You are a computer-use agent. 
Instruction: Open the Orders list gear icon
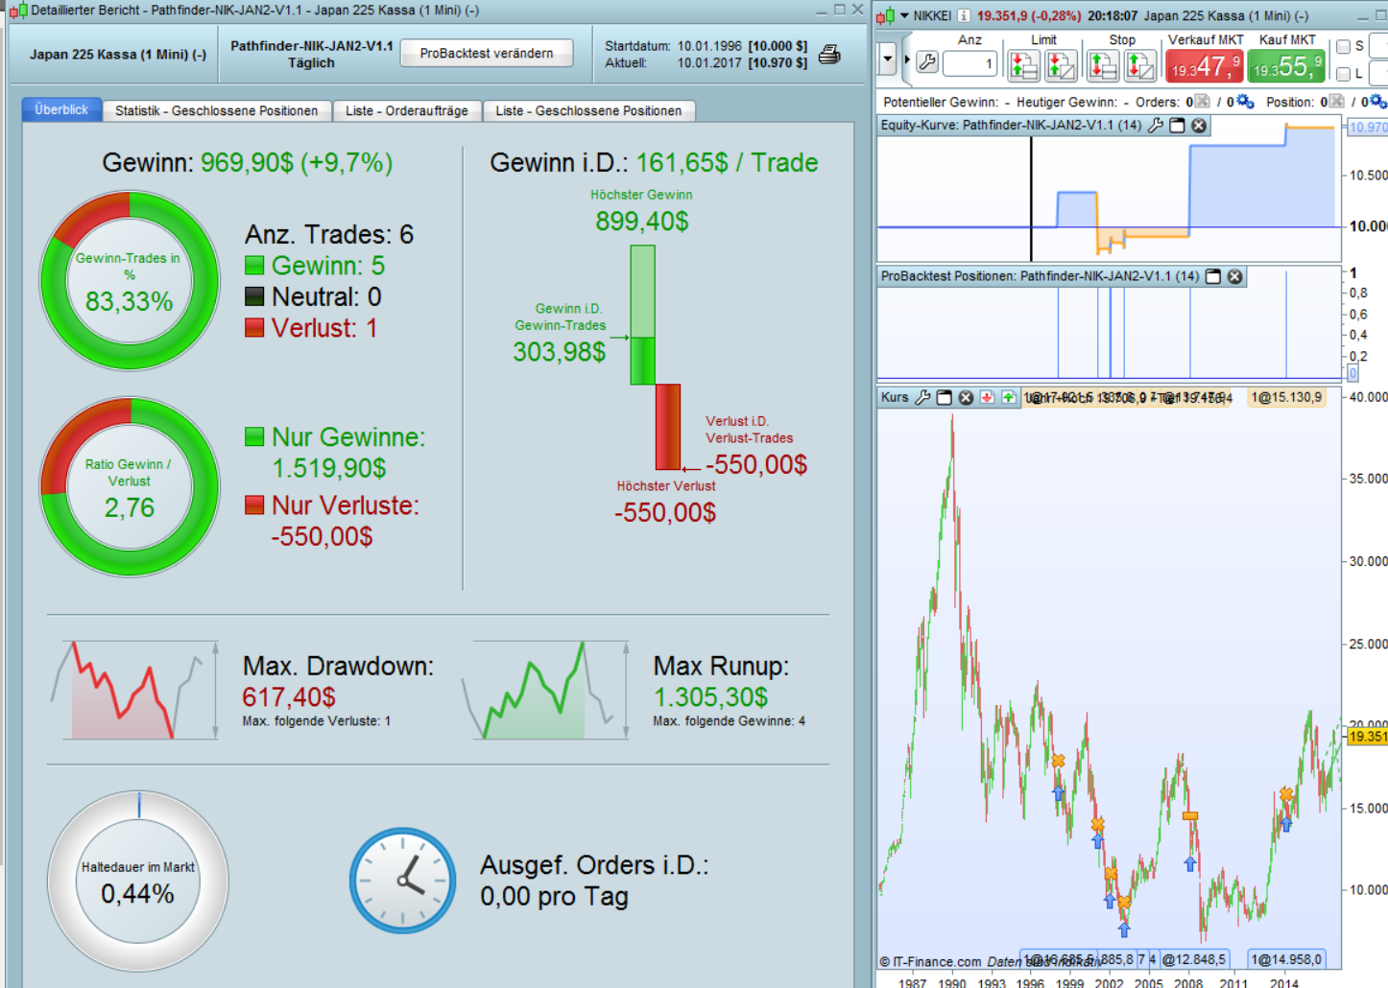1245,102
